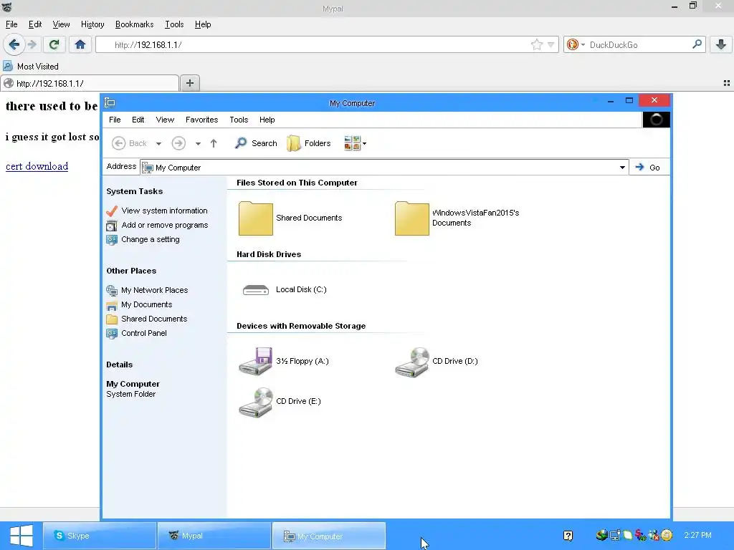Screen dimensions: 734x550
Task: Open Most Visited bookmarks folder
Action: coord(31,67)
